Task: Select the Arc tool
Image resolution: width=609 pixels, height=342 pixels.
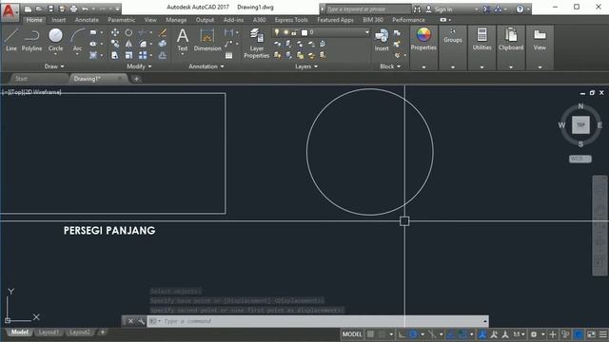Action: tap(77, 40)
